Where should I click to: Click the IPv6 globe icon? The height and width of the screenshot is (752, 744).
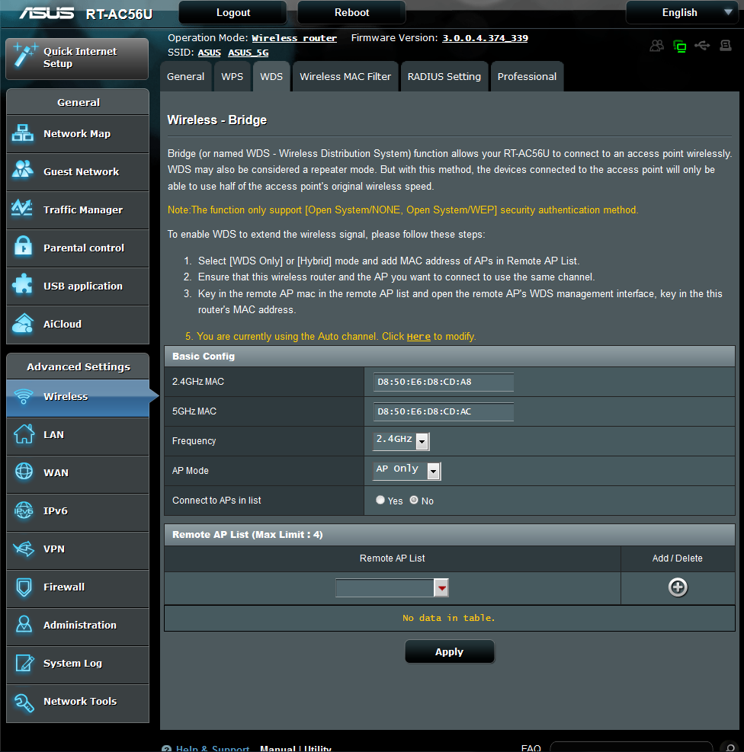point(24,510)
